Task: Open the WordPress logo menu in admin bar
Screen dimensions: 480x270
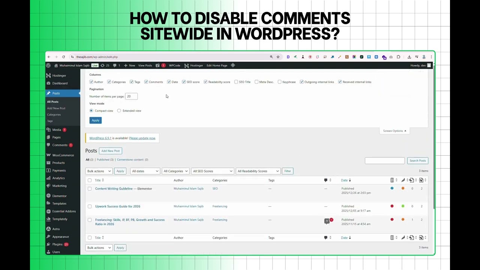Action: click(48, 65)
